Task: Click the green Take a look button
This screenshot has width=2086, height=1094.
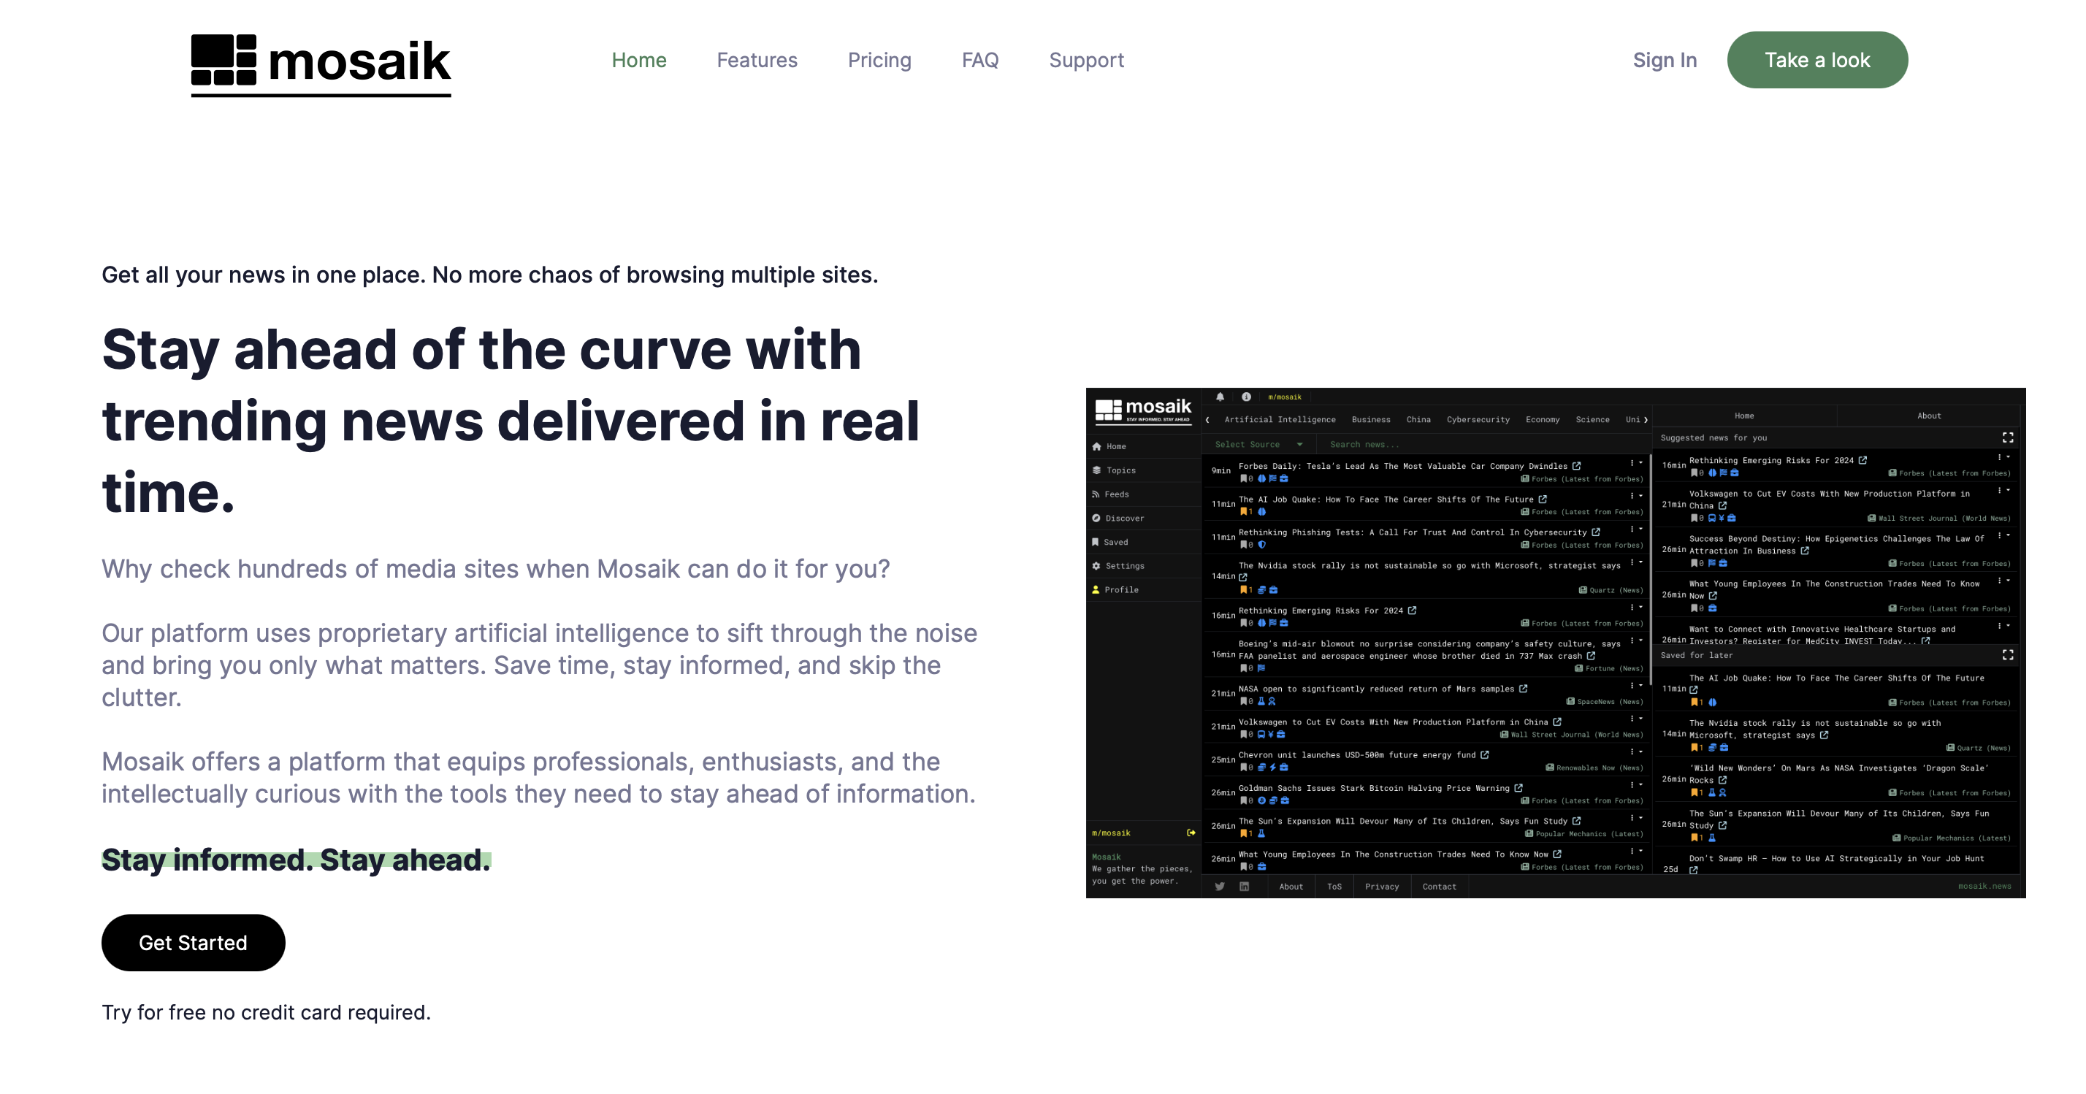Action: click(x=1816, y=60)
